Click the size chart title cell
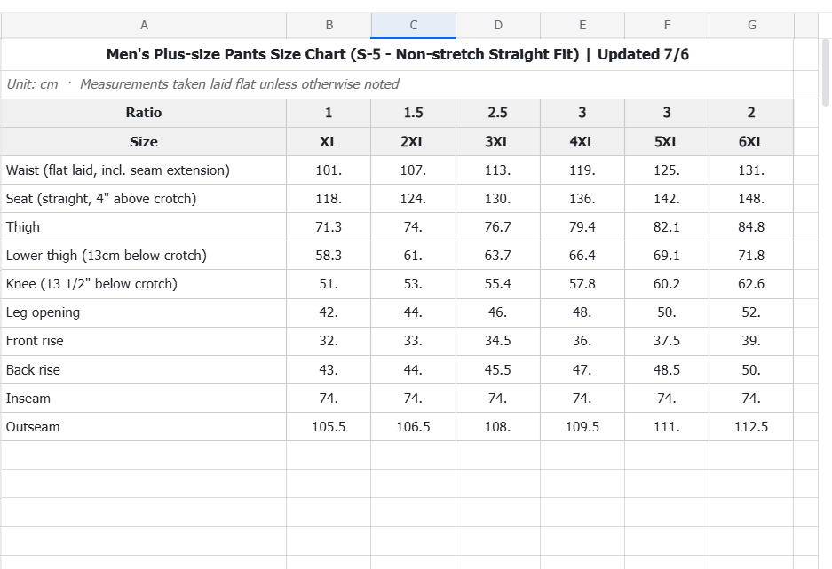This screenshot has width=832, height=569. [x=398, y=55]
